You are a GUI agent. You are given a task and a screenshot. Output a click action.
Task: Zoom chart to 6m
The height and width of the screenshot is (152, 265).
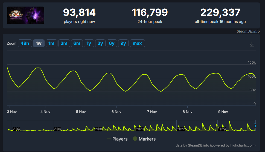(77, 43)
